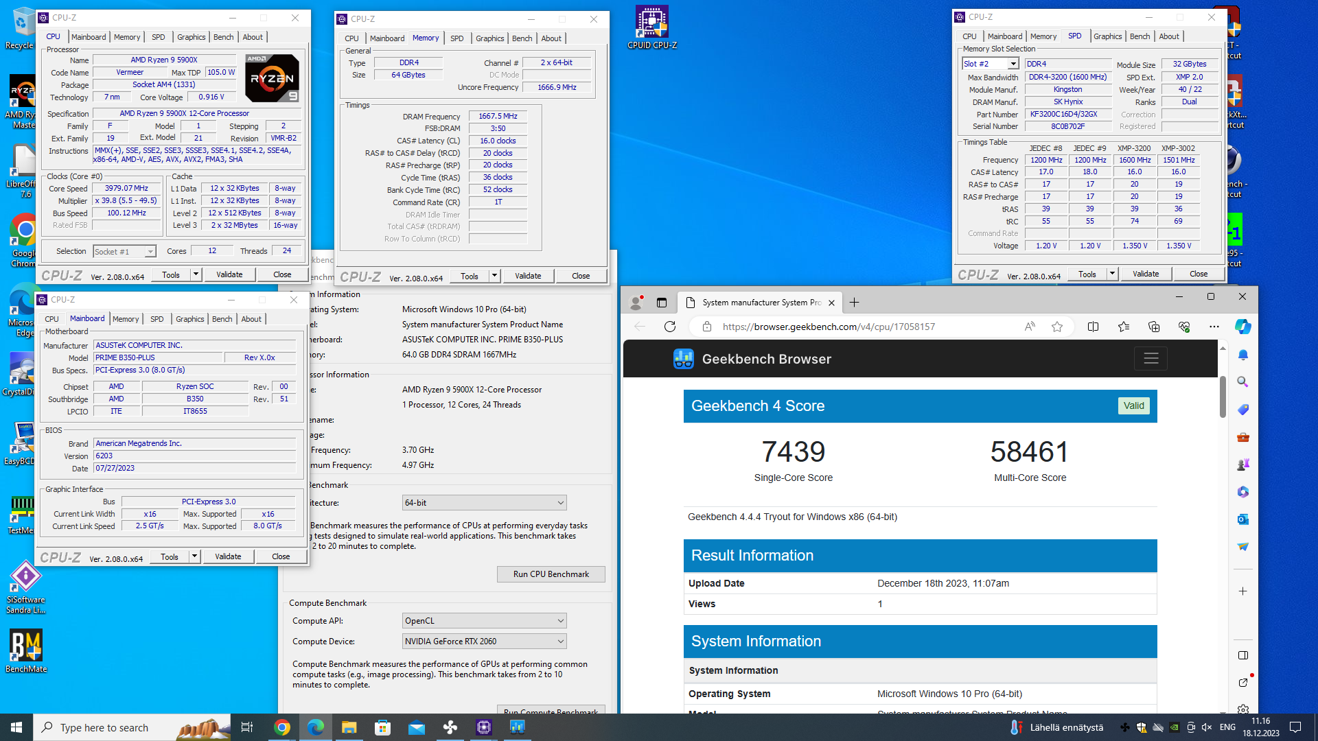Click Tools button in Mainboard window
Screen dimensions: 1318x741
click(x=170, y=556)
